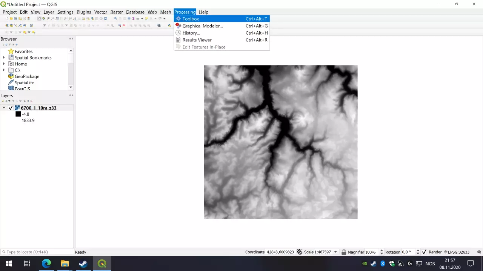Collapse the 6700_1_10m_z33 layer legend
483x271 pixels.
[4, 108]
